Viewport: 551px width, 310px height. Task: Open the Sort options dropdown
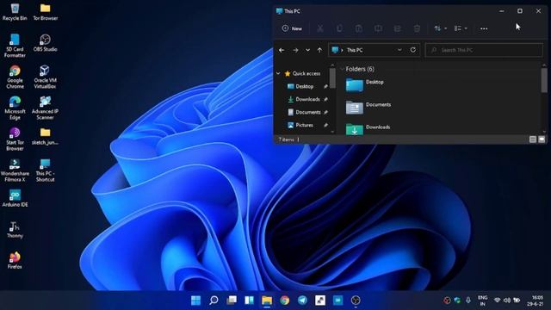point(440,28)
